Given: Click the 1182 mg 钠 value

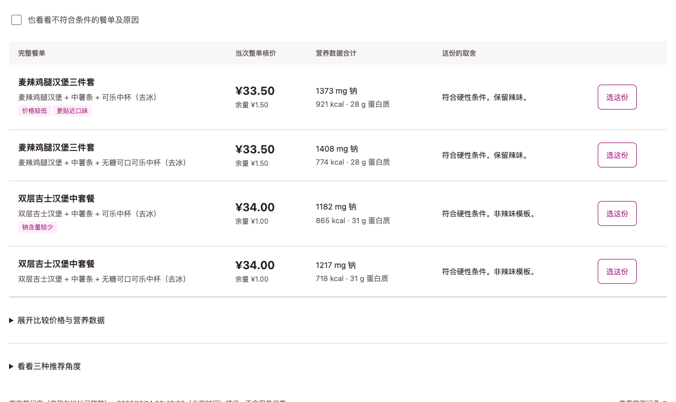Looking at the screenshot, I should [x=336, y=207].
